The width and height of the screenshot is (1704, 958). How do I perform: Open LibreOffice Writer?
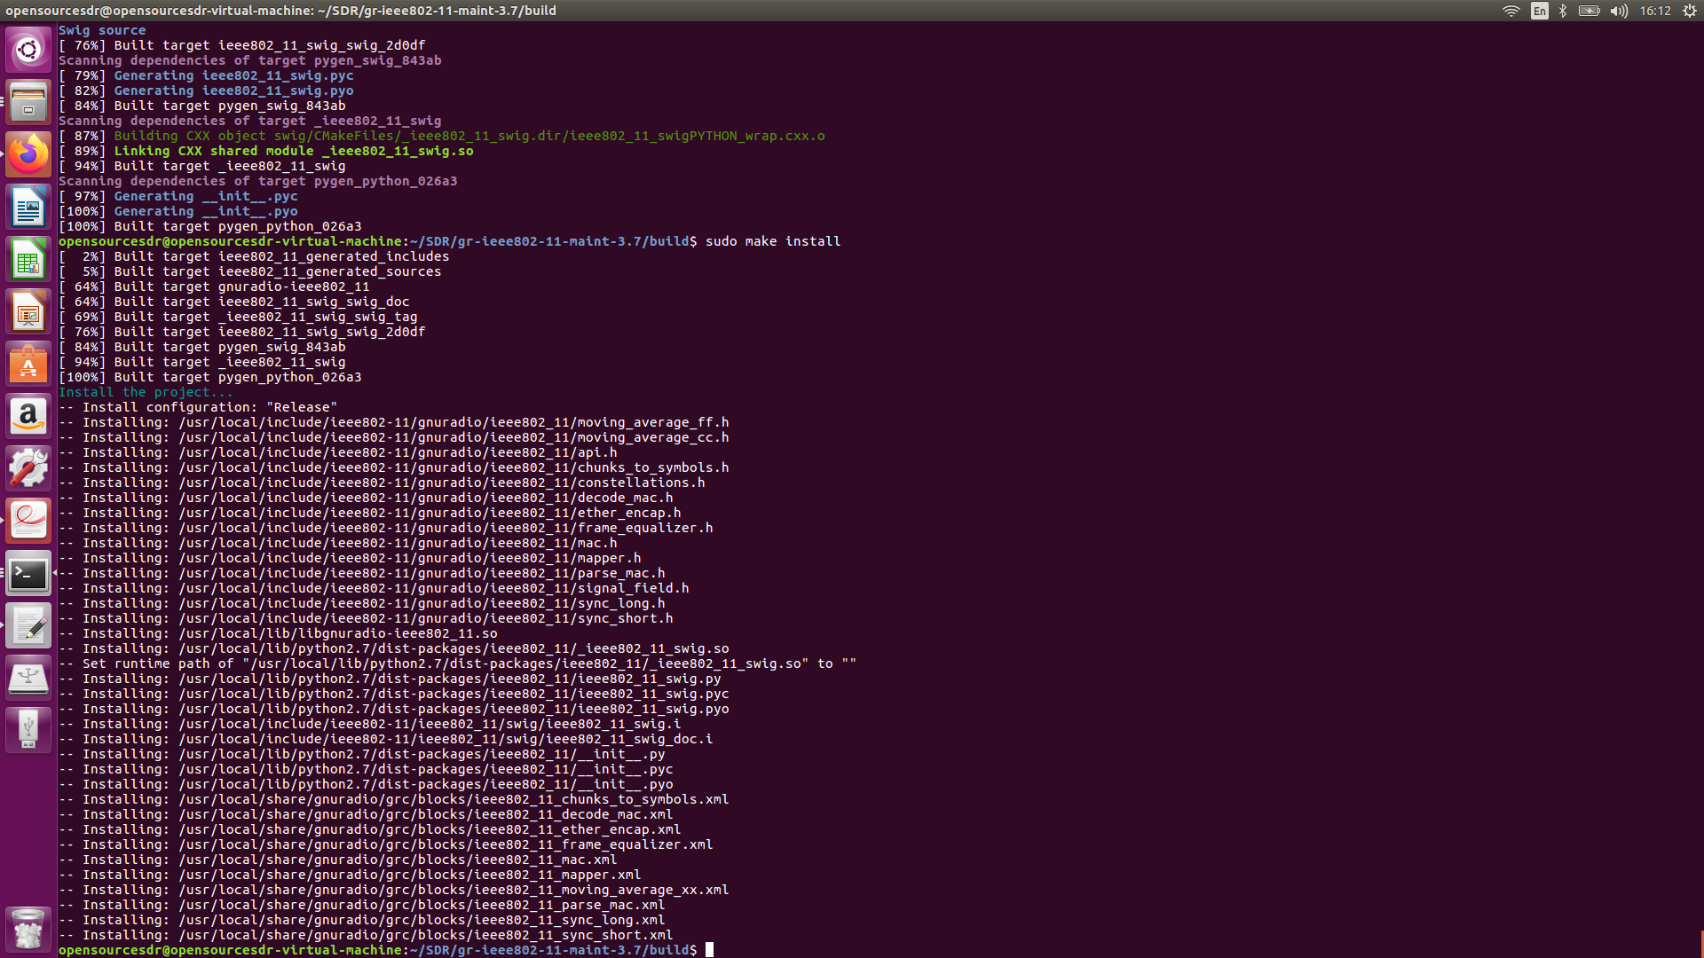click(x=28, y=206)
